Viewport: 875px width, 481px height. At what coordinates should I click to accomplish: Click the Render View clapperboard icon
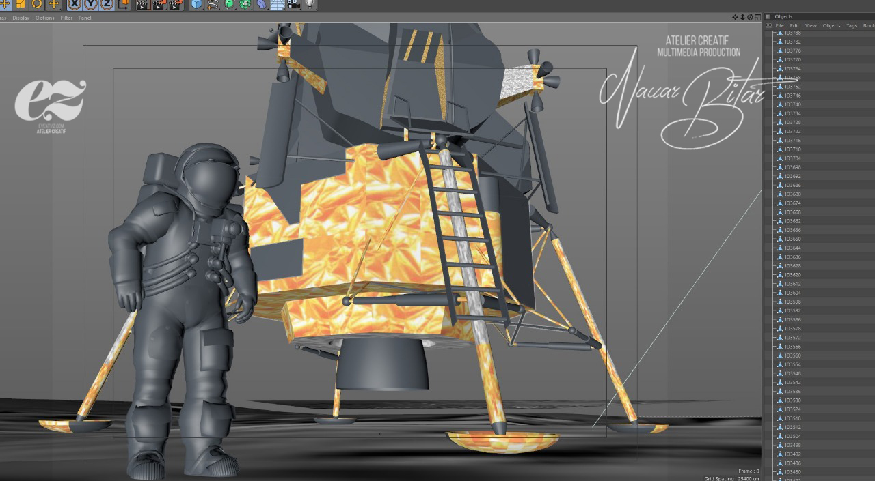142,4
